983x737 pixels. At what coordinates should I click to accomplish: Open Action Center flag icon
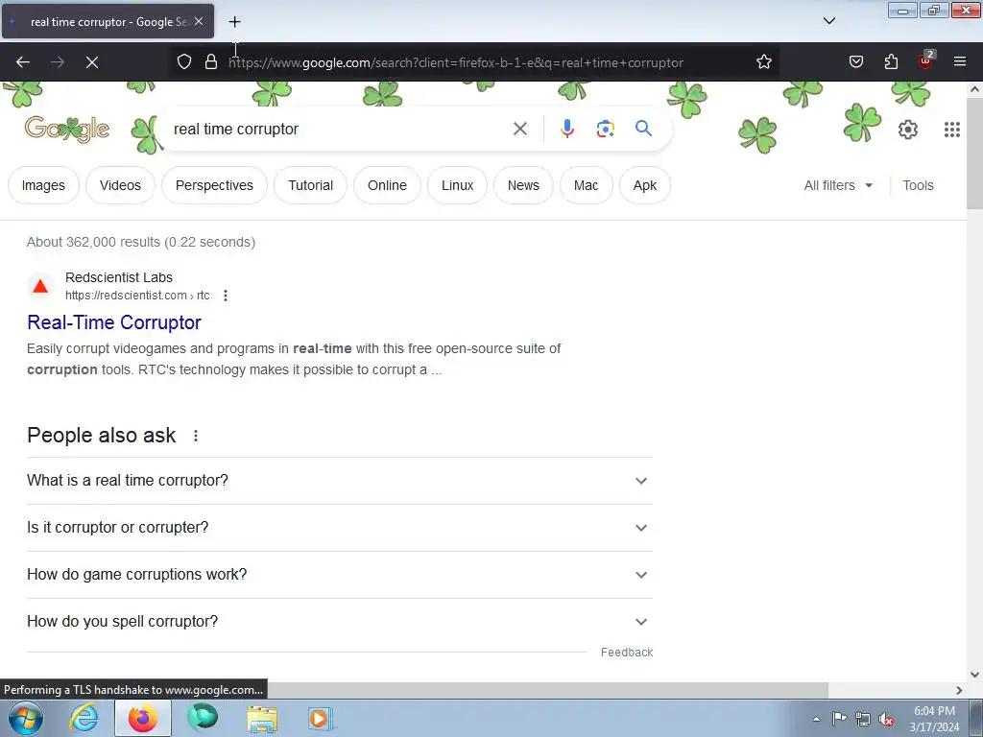839,719
